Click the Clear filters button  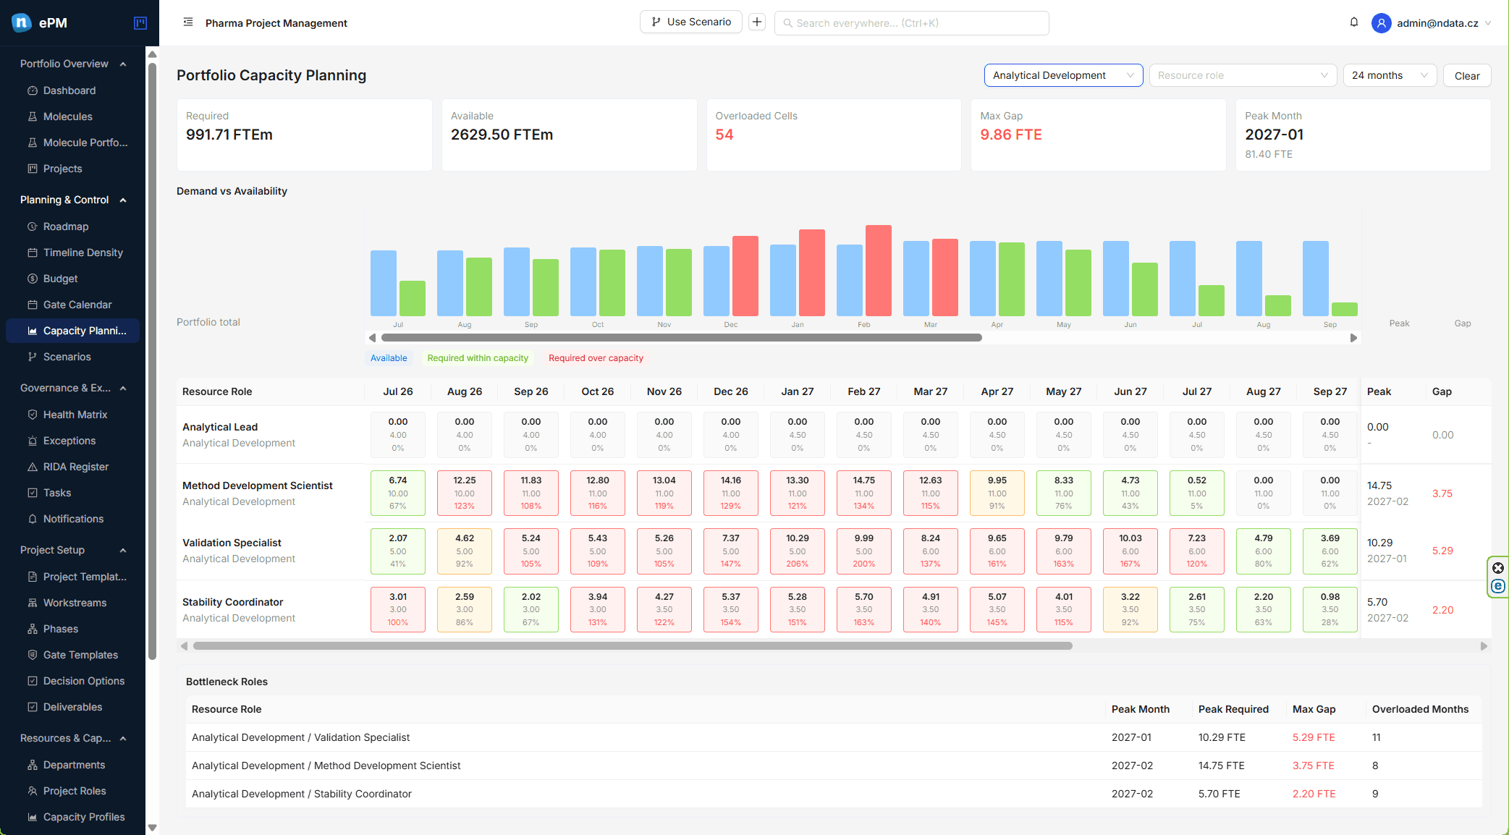[1467, 75]
